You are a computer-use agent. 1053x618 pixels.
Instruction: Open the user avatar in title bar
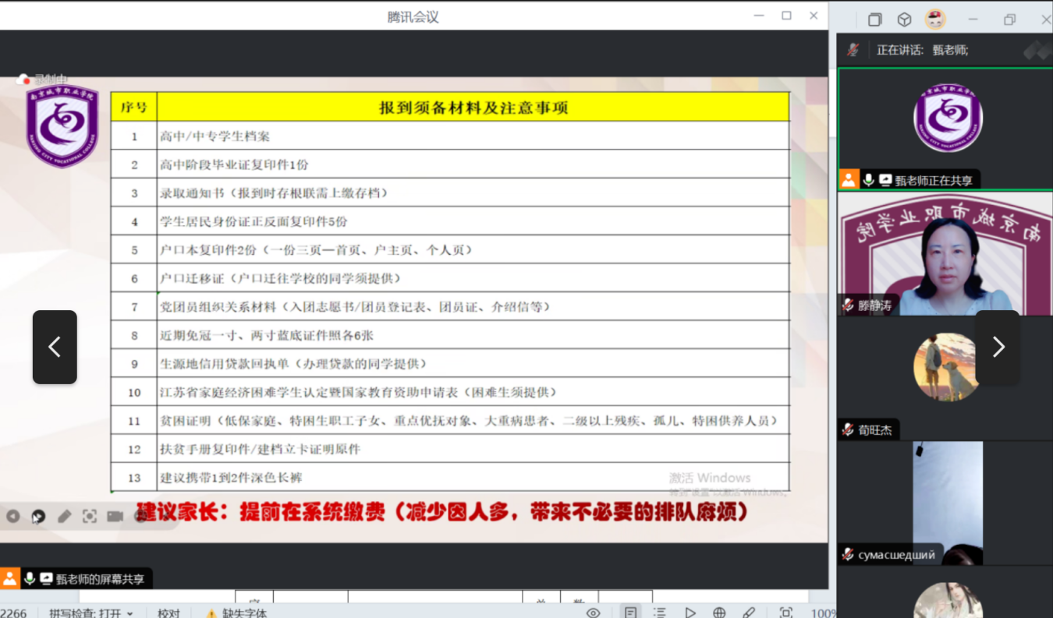935,19
